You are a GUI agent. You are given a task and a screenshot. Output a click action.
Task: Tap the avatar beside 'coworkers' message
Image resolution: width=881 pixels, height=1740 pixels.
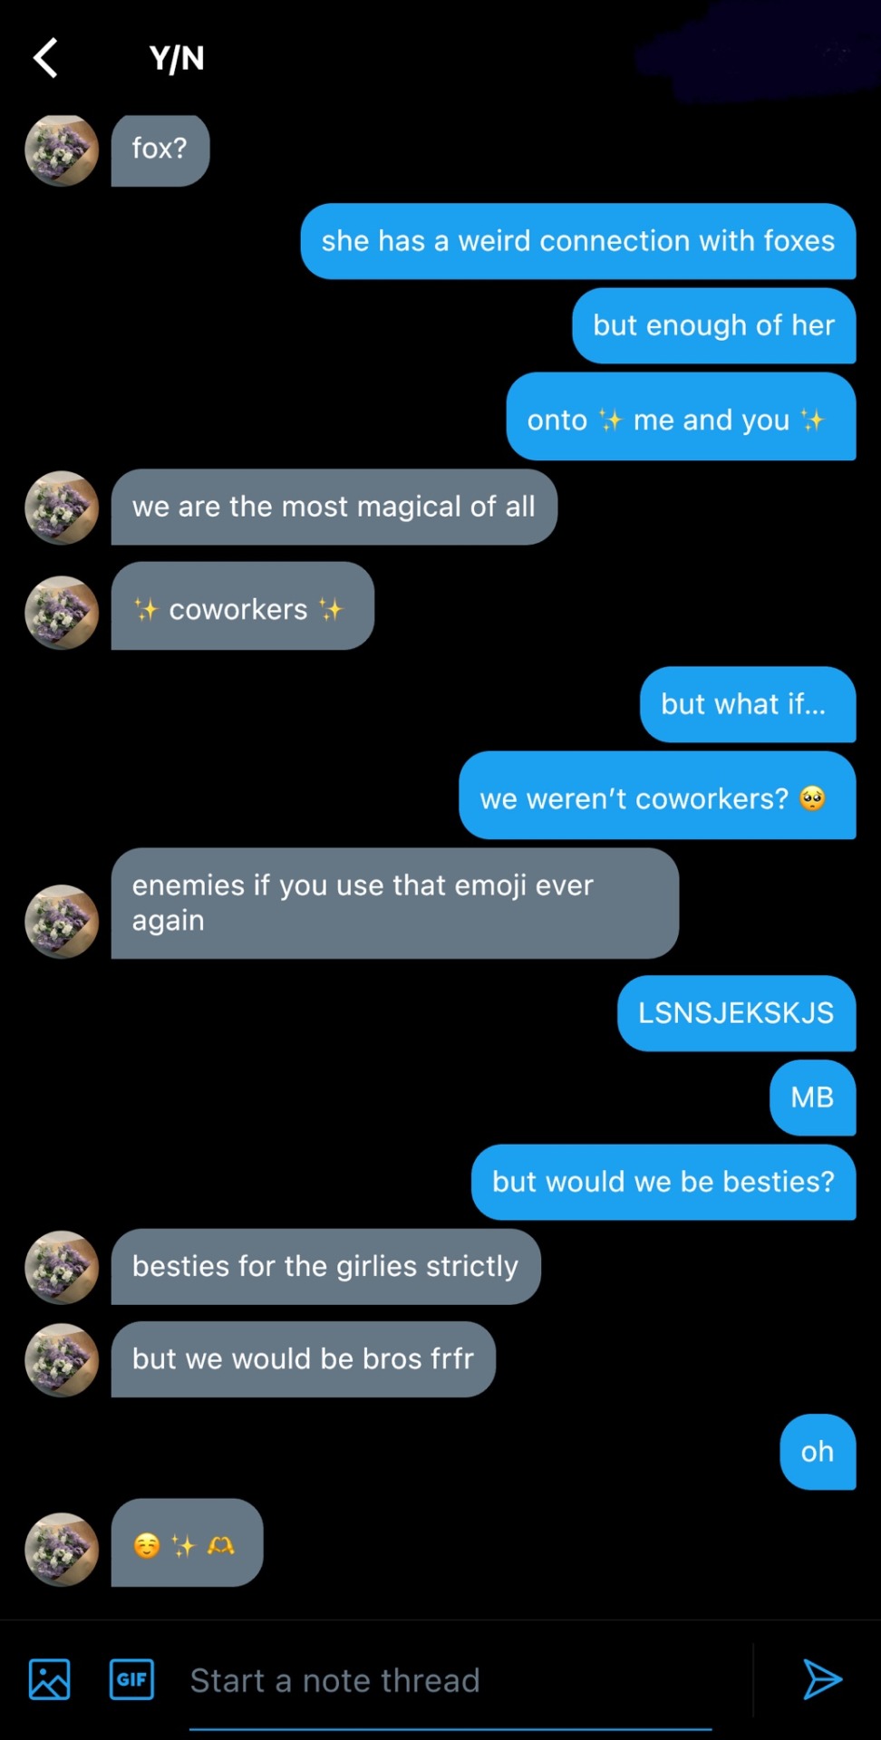coord(62,613)
